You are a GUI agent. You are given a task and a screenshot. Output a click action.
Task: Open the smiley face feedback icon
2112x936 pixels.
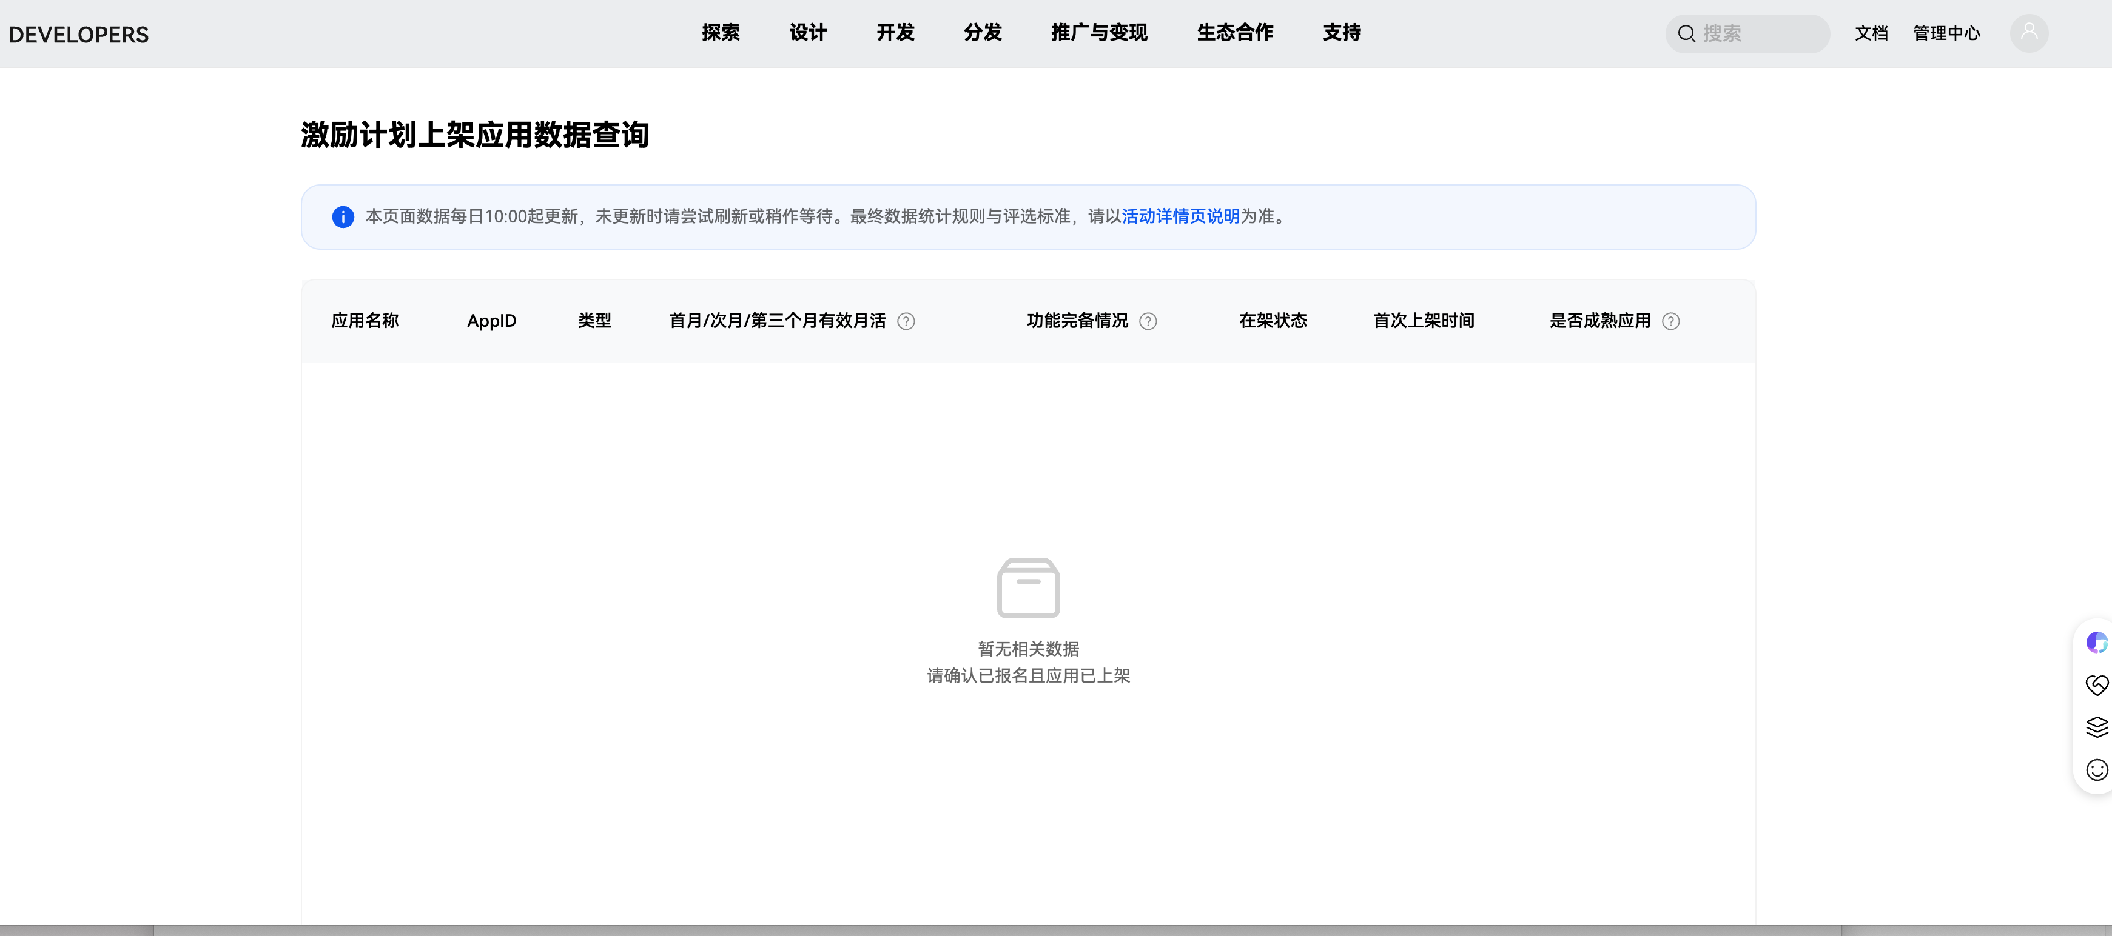2096,770
